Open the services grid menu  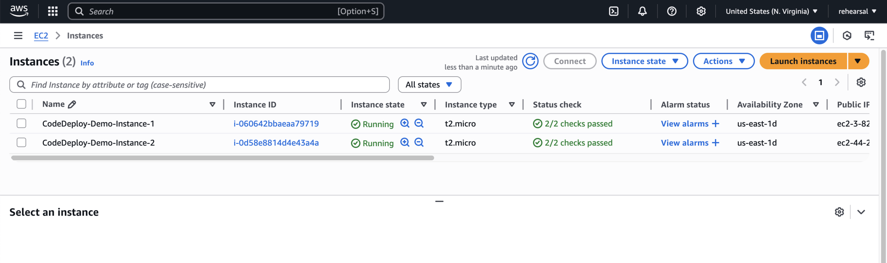coord(53,11)
